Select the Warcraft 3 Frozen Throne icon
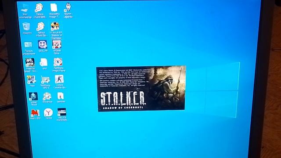This screenshot has height=158, width=281. (54, 11)
